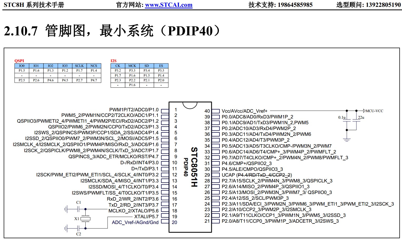Click the STC8051H chip name on the IC
This screenshot has height=239, width=402.
[x=194, y=167]
